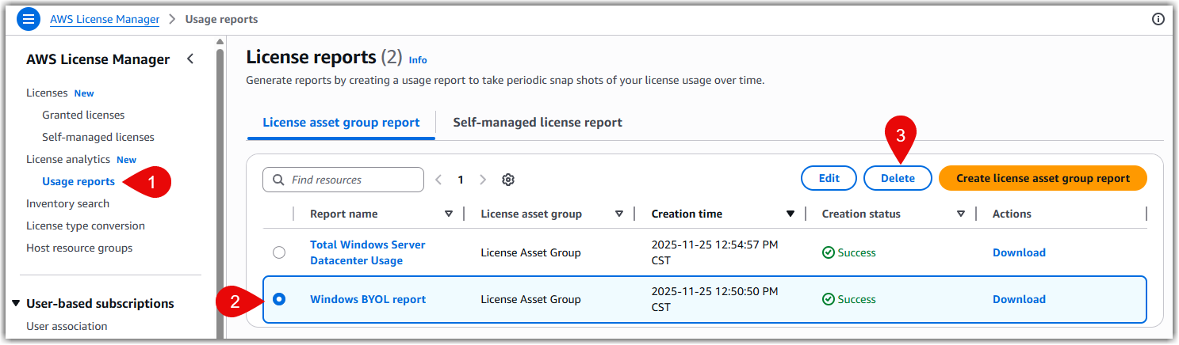Open Host resource groups in sidebar
Screen dimensions: 1179x345
pos(79,248)
